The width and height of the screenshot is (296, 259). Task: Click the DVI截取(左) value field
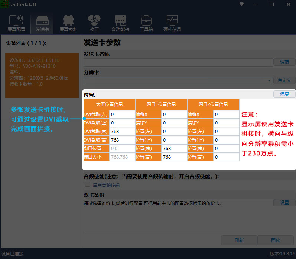tap(122, 114)
